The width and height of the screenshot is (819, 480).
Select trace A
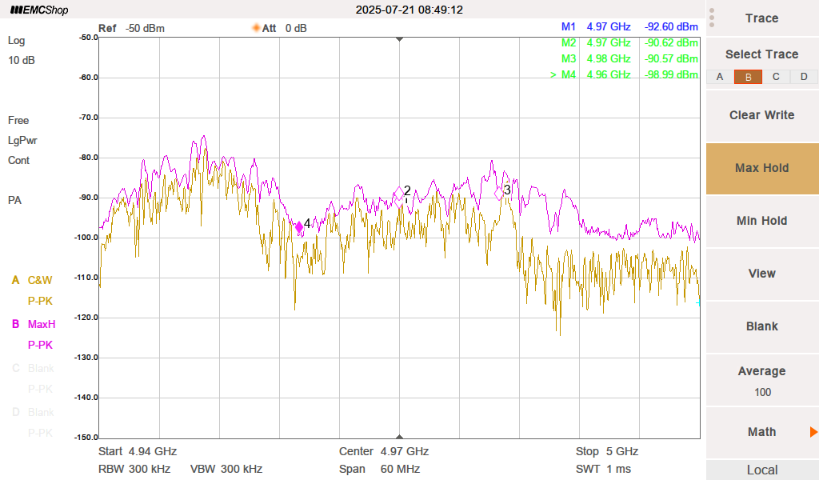tap(720, 77)
